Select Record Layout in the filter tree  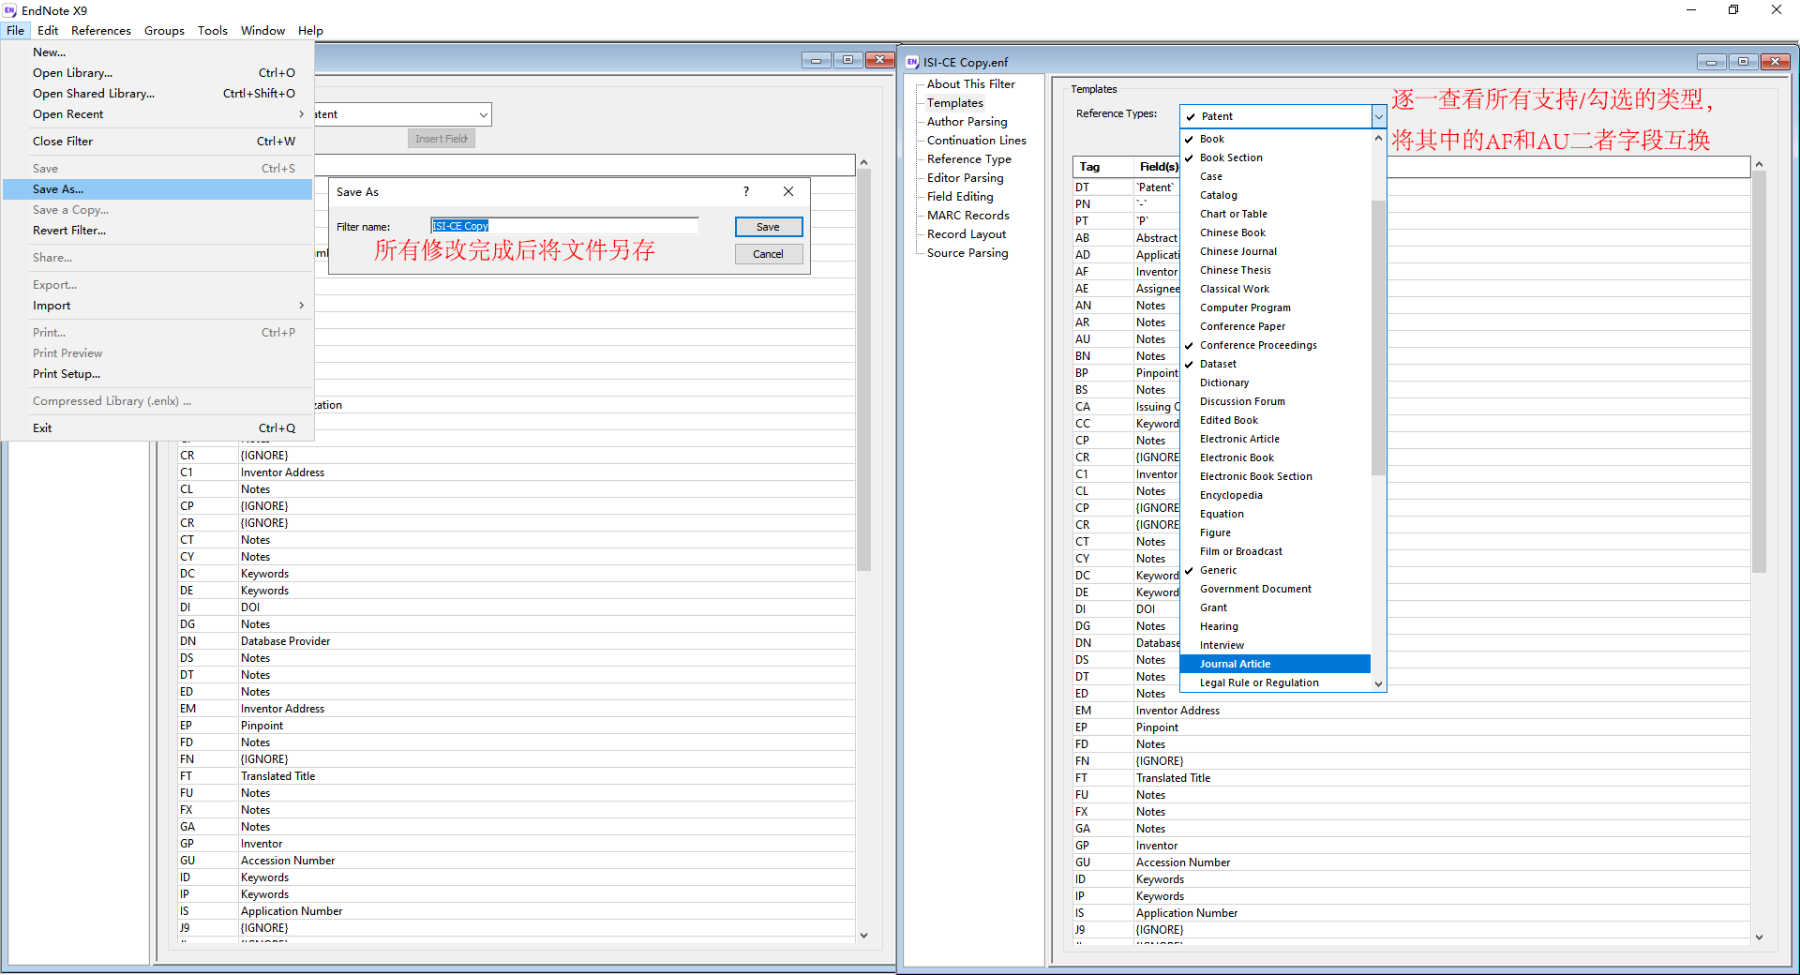click(966, 234)
